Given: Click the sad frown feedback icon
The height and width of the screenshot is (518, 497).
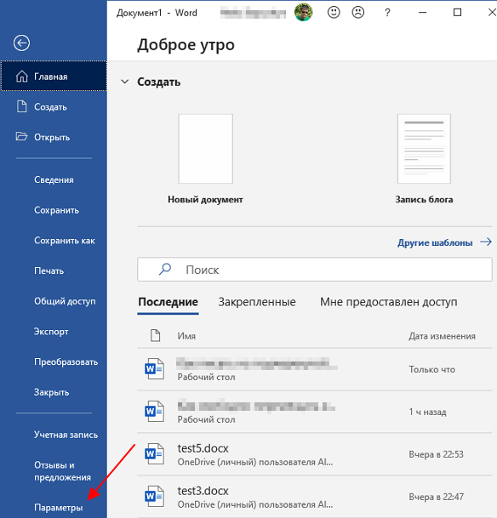Looking at the screenshot, I should pyautogui.click(x=358, y=13).
